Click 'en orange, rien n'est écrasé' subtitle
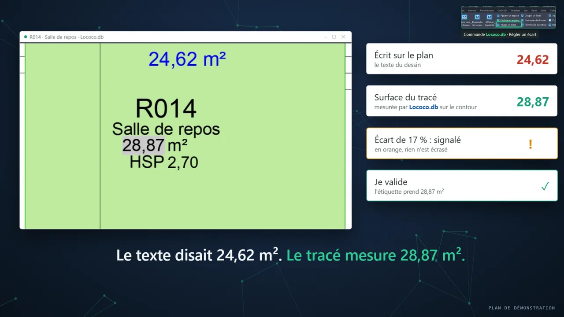This screenshot has height=317, width=564. pos(411,149)
